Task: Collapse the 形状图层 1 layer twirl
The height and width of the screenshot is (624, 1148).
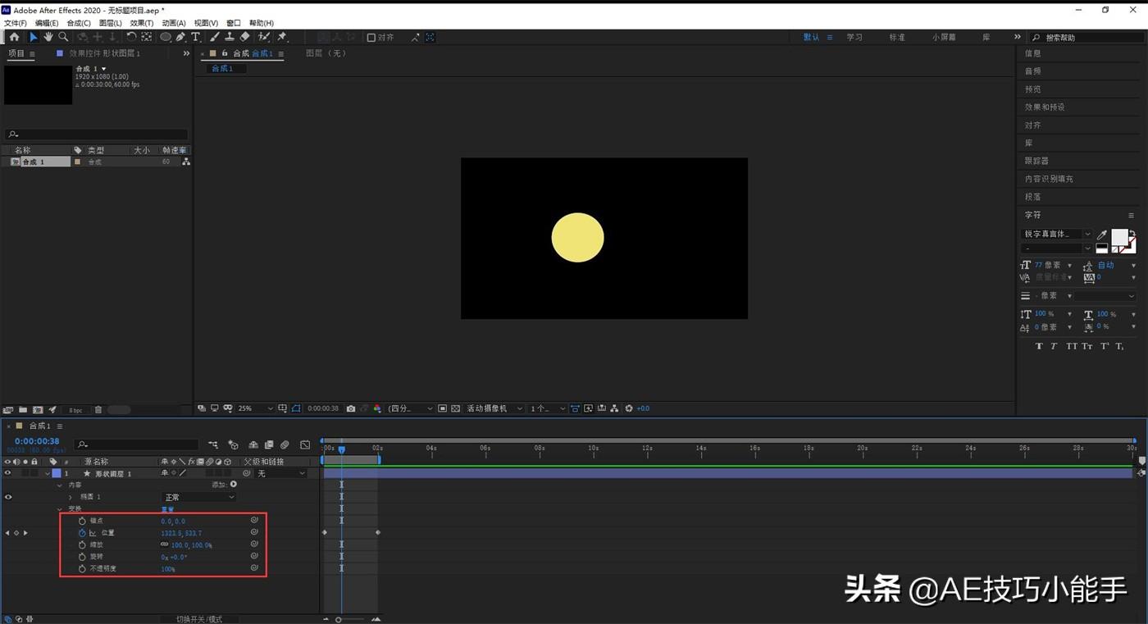Action: click(x=48, y=473)
